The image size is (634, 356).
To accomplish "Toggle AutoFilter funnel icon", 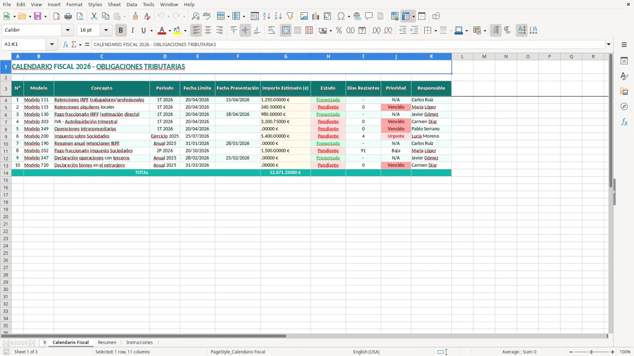I will point(290,16).
